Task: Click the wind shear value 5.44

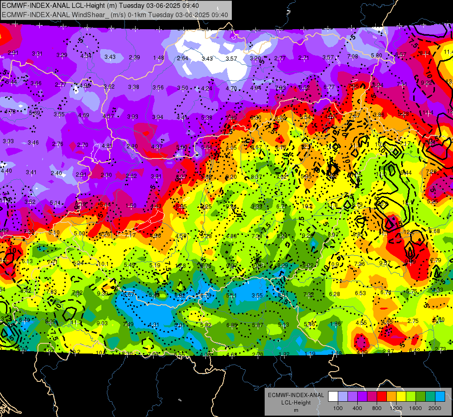Action: tap(11, 82)
